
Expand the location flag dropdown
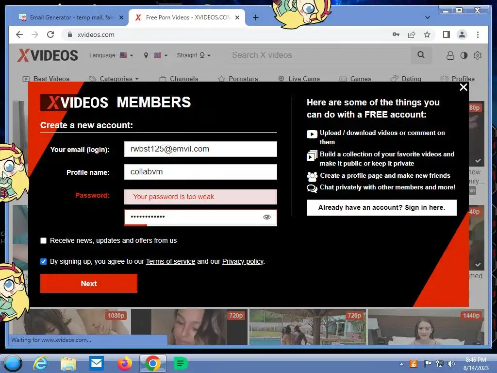(156, 55)
